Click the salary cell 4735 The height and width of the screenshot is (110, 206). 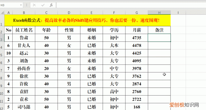point(137,38)
